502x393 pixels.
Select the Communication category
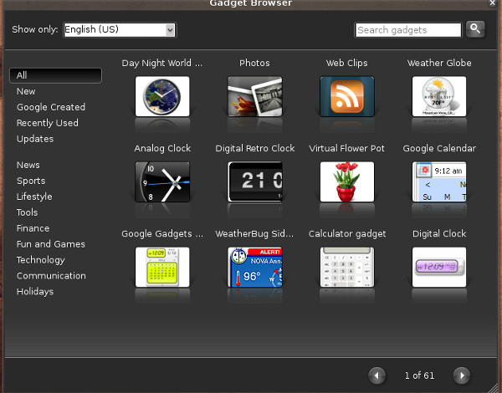[51, 276]
